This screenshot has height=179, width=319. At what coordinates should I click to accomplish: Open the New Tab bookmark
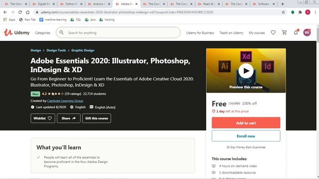(27, 20)
